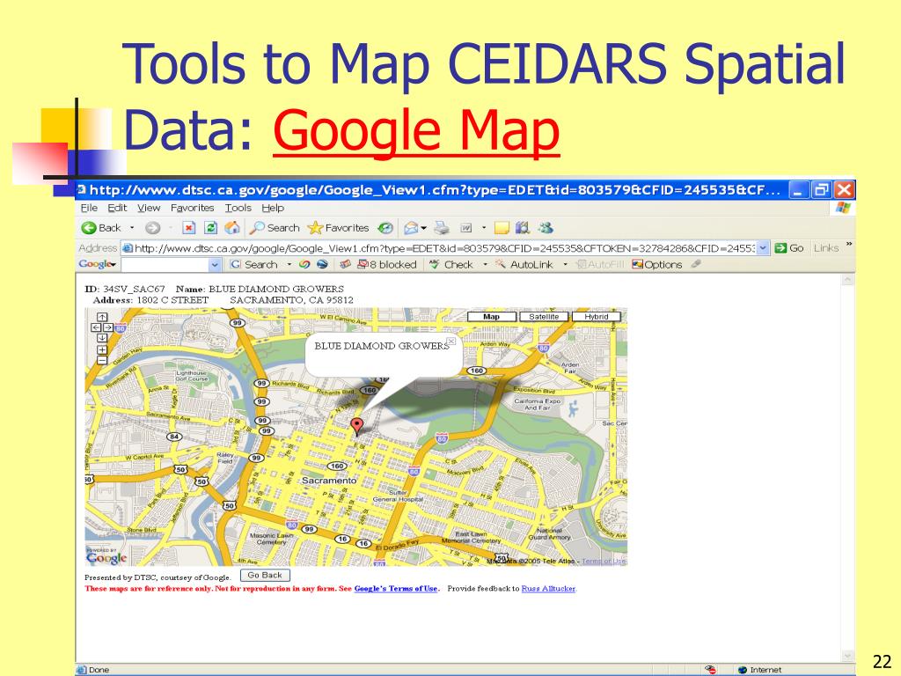Expand the Edit icon dropdown arrow
901x676 pixels.
click(484, 228)
